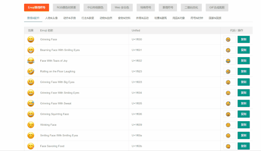
Task: Click the text Rolling on the Floor Laughing
Action: [58, 71]
